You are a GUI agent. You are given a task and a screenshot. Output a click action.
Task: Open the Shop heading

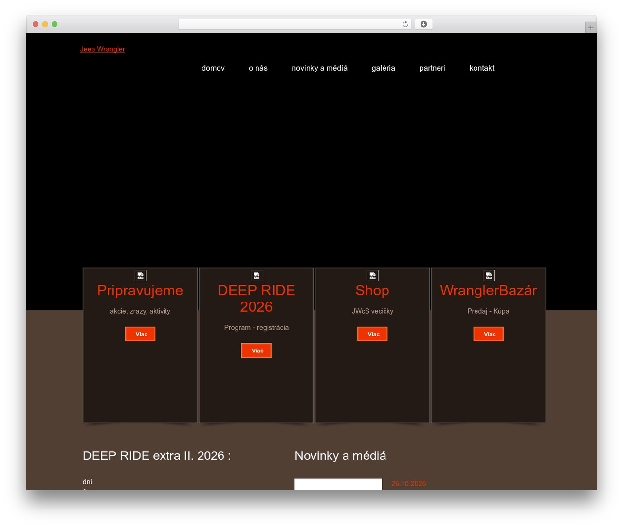coord(372,290)
